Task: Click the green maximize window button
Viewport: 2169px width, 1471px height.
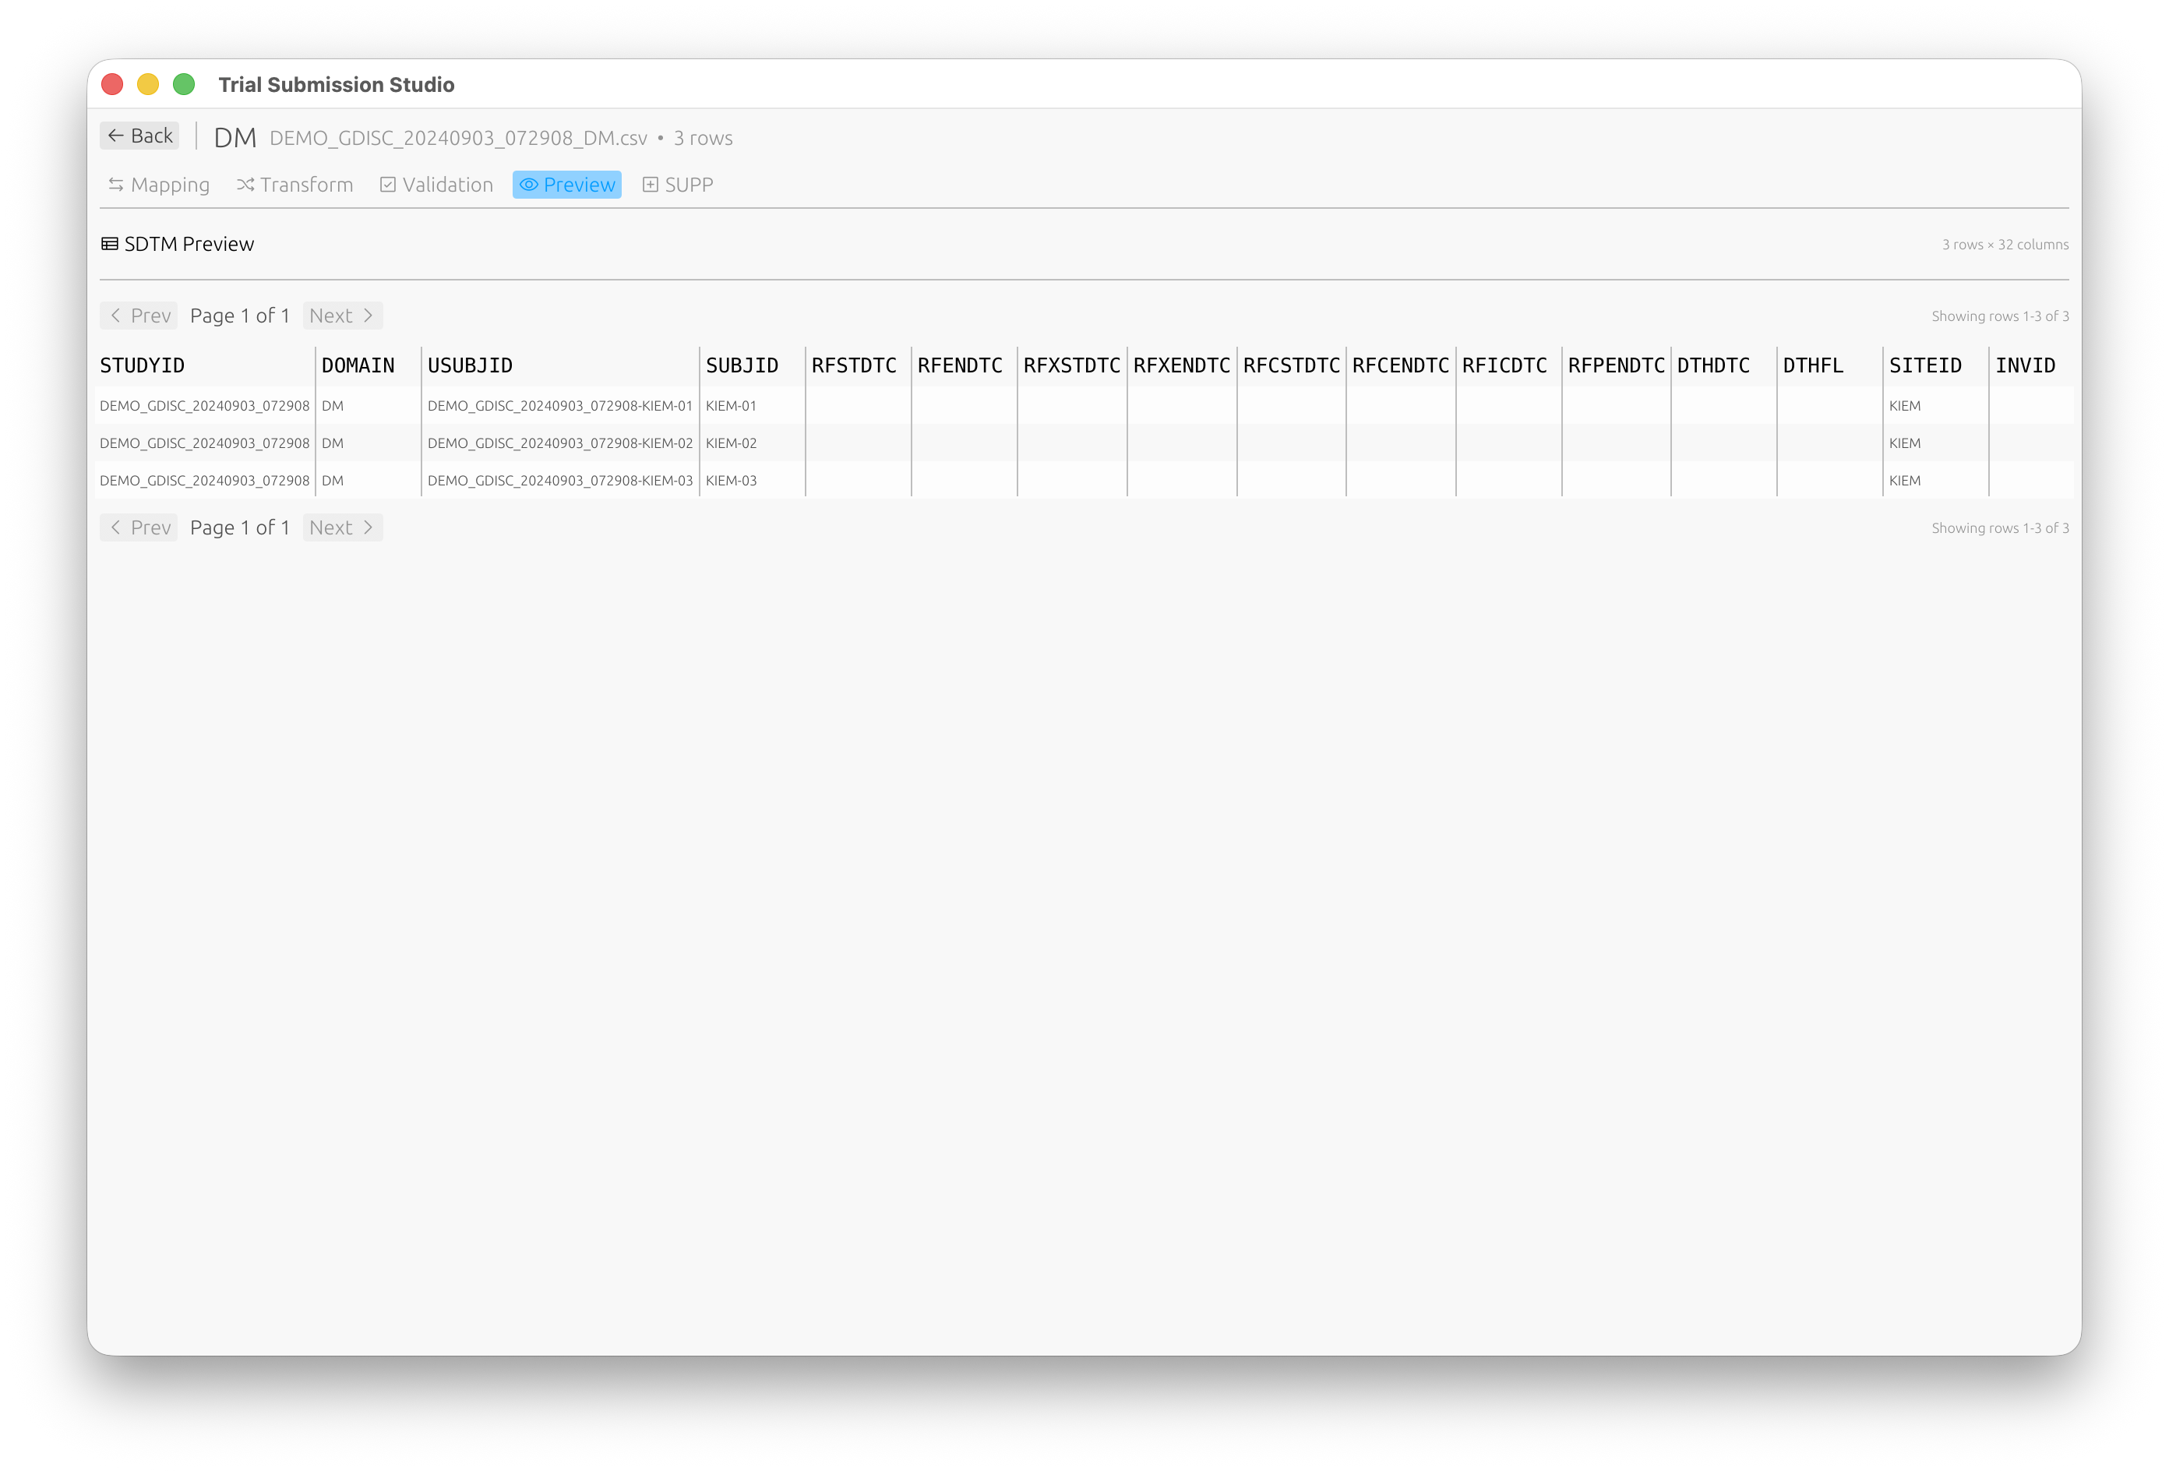Action: tap(184, 85)
